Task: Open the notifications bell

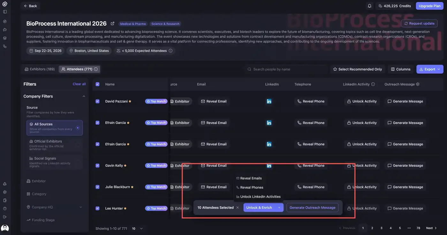Action: click(369, 6)
